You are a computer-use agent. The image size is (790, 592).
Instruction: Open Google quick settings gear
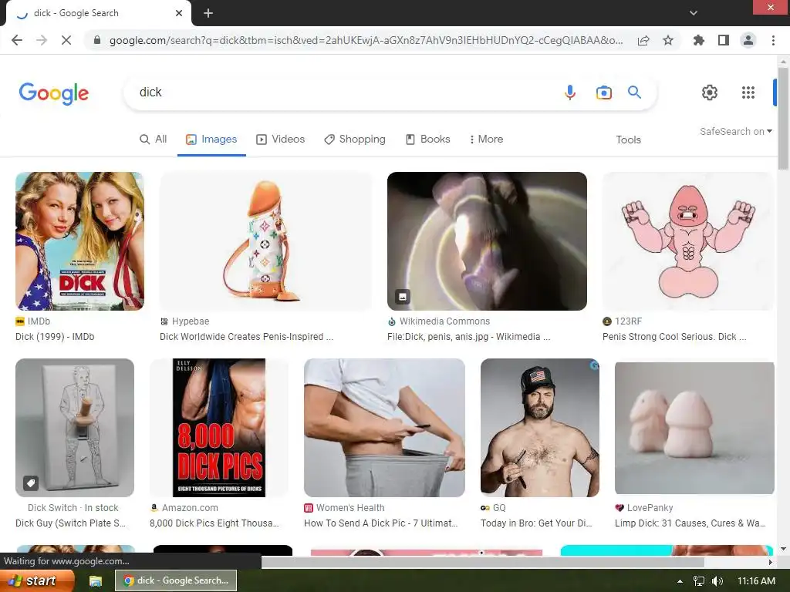coord(710,92)
